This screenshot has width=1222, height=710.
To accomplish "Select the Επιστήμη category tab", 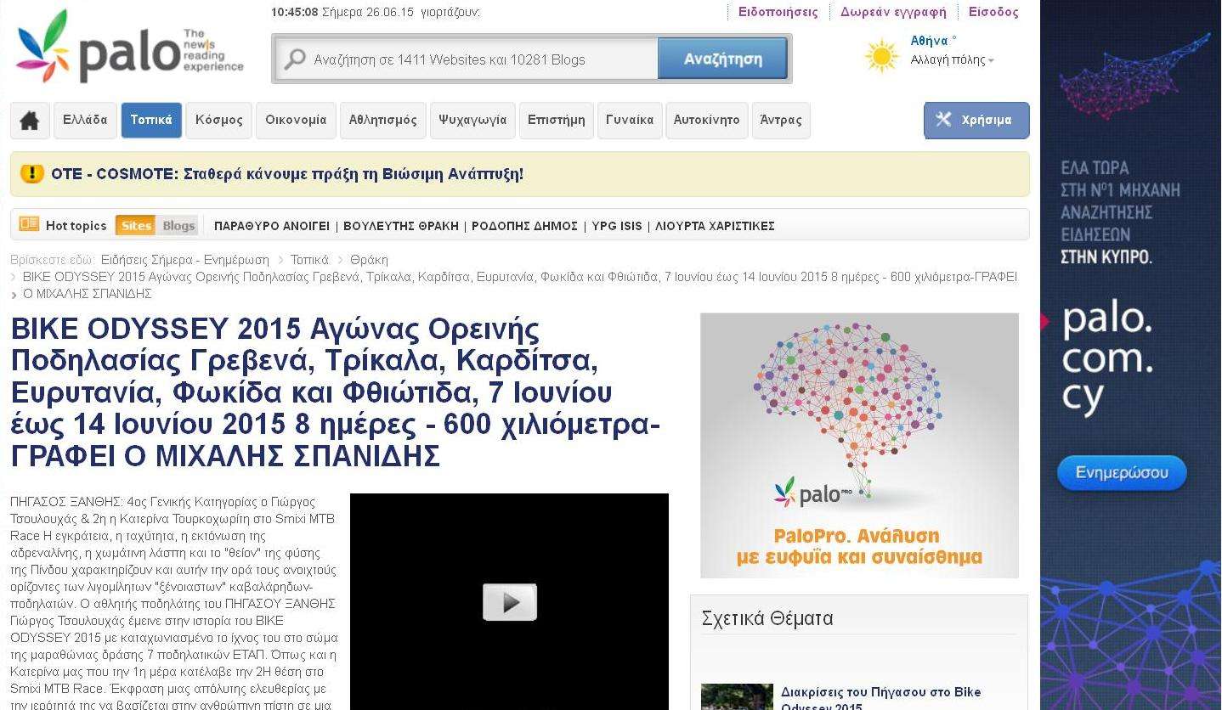I will pos(556,121).
